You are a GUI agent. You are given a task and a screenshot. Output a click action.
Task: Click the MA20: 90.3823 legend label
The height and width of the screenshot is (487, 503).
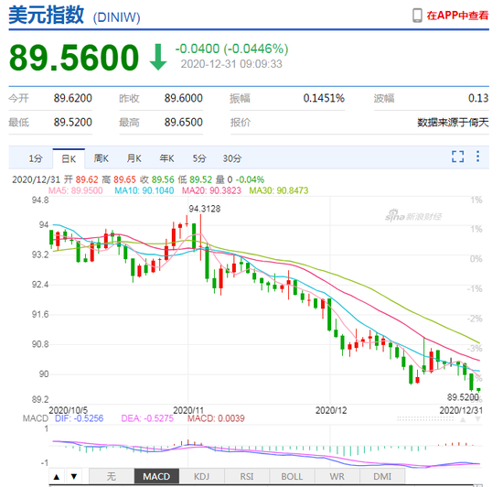pos(211,190)
